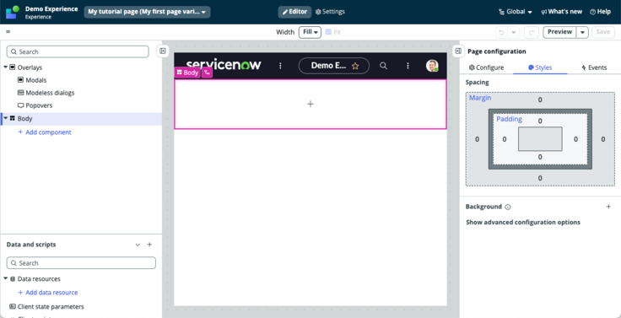Click the Data and scripts plus icon
Viewport: 621px width, 318px height.
[x=149, y=245]
